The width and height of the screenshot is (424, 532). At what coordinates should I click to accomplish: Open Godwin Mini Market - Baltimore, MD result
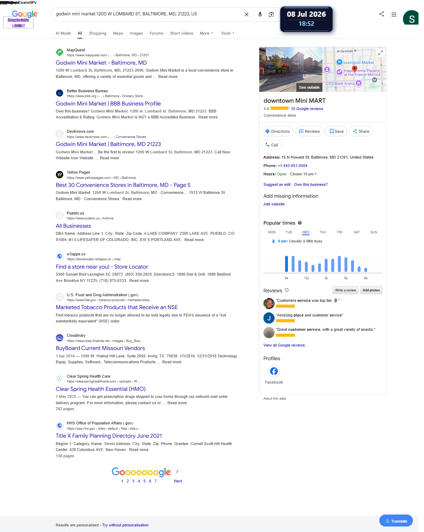pyautogui.click(x=101, y=63)
